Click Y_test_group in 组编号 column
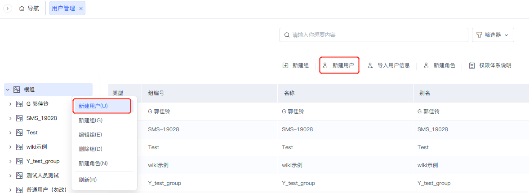529x193 pixels. click(164, 183)
